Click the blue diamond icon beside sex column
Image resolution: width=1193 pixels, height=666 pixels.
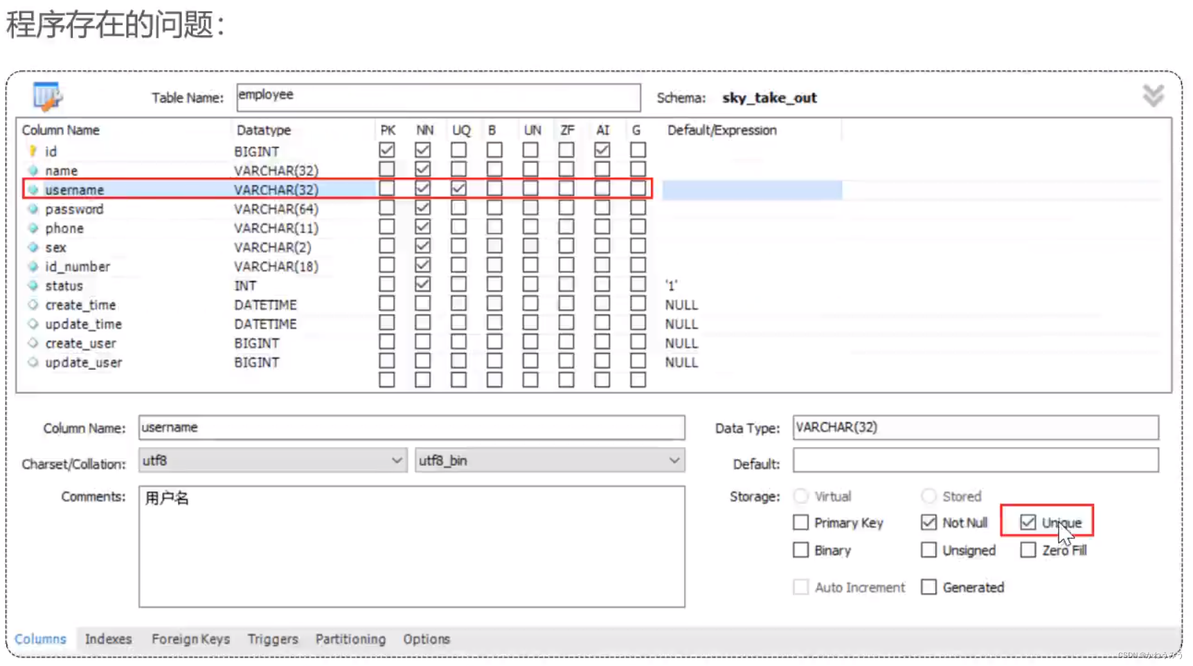33,246
